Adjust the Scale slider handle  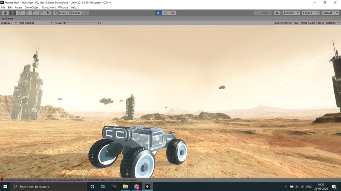click(64, 23)
